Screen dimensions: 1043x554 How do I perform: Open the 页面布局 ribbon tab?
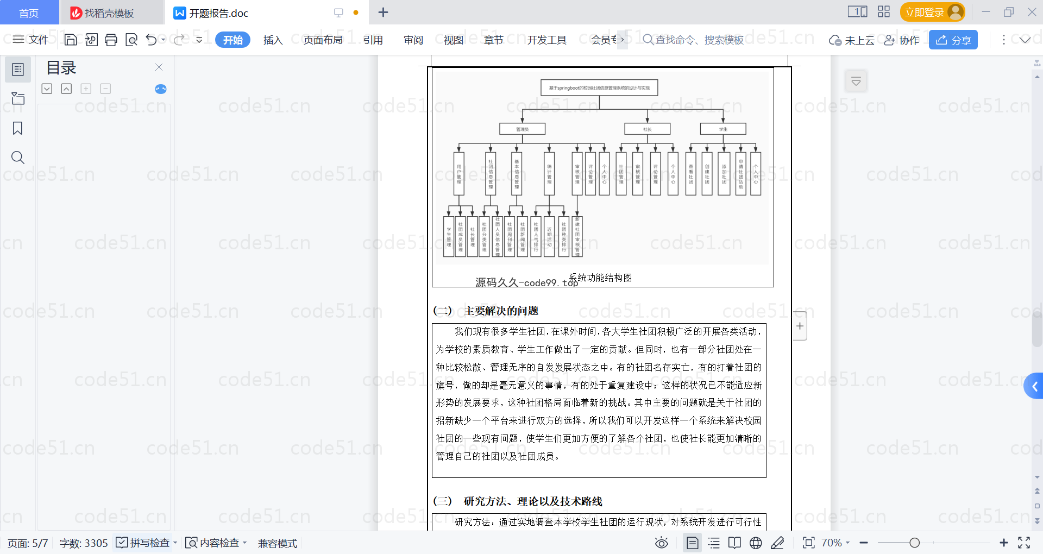click(323, 40)
